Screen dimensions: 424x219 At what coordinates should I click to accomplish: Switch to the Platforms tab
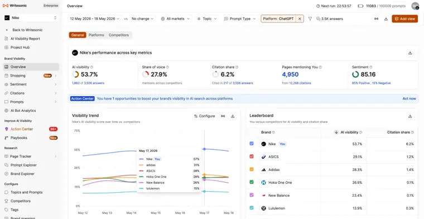click(x=97, y=35)
